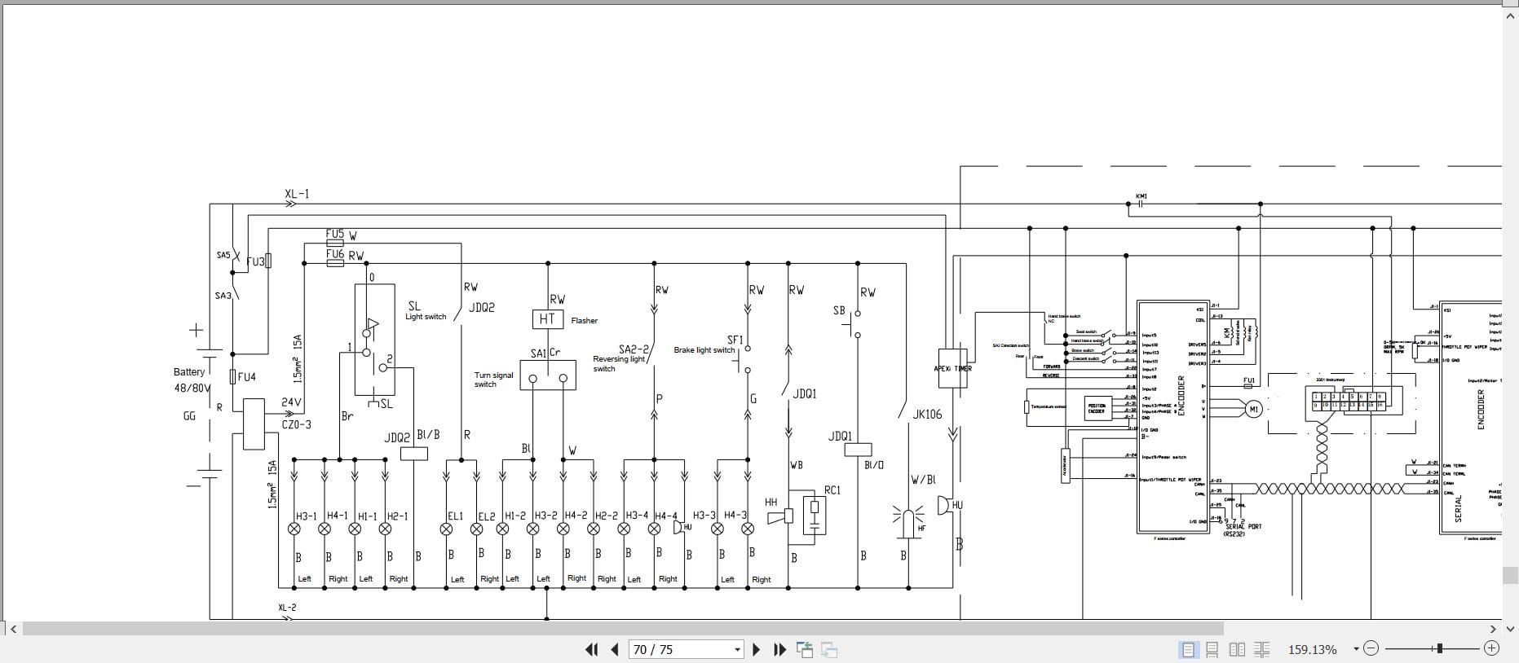Viewport: 1519px width, 663px height.
Task: Click the 159.13% zoom value
Action: click(1312, 649)
